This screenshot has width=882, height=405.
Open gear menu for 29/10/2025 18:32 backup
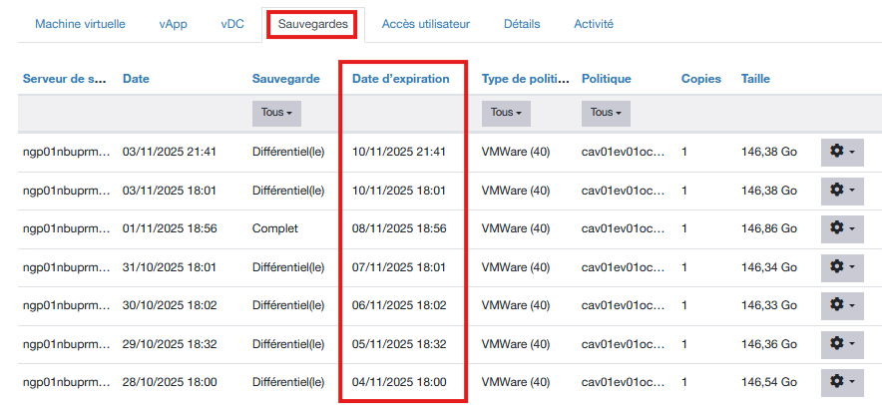point(842,343)
